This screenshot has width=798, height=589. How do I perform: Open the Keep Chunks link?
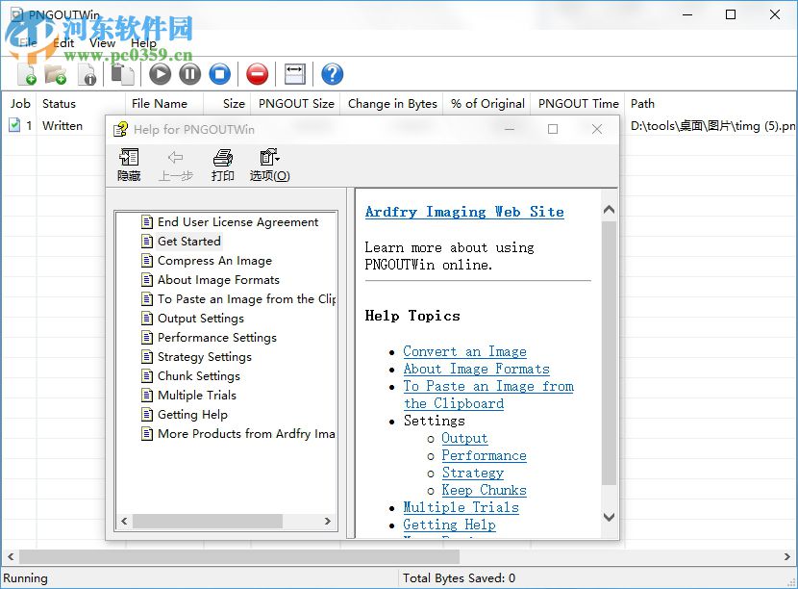coord(484,490)
